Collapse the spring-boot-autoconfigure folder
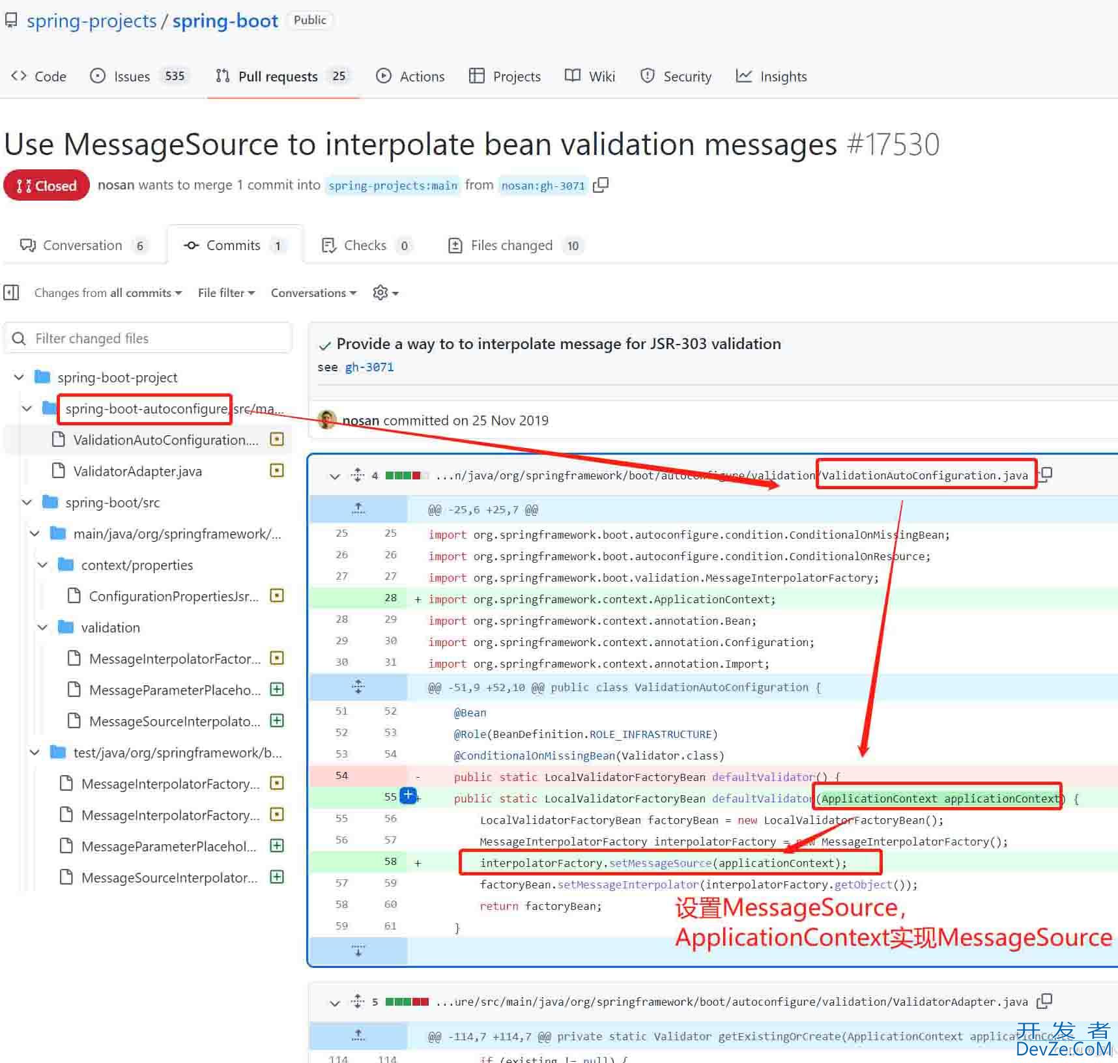The width and height of the screenshot is (1118, 1063). 27,408
